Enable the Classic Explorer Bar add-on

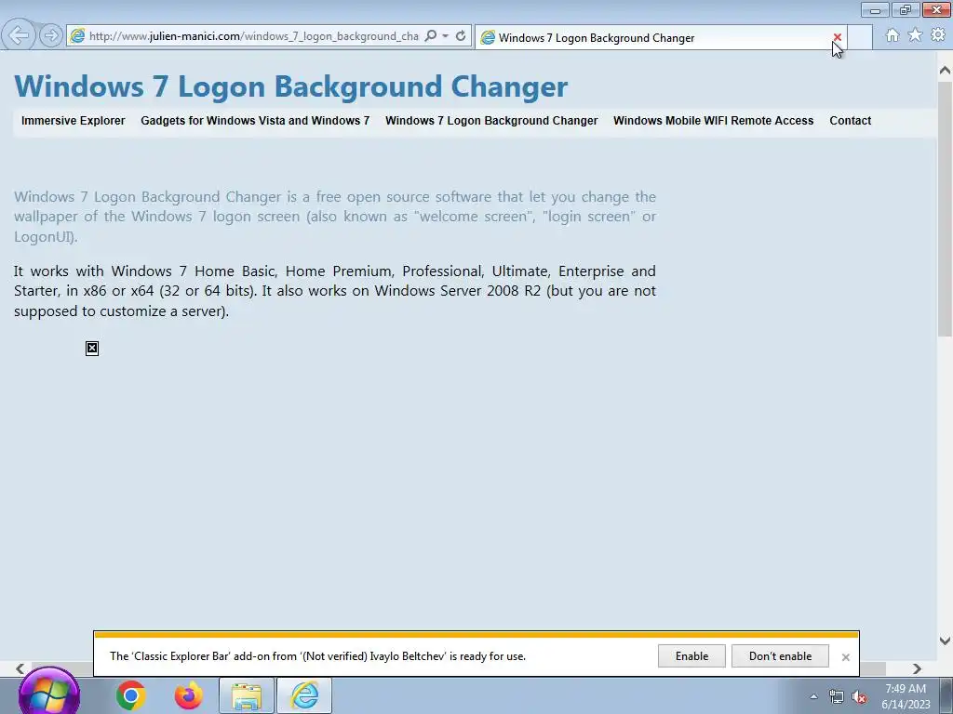(x=691, y=656)
